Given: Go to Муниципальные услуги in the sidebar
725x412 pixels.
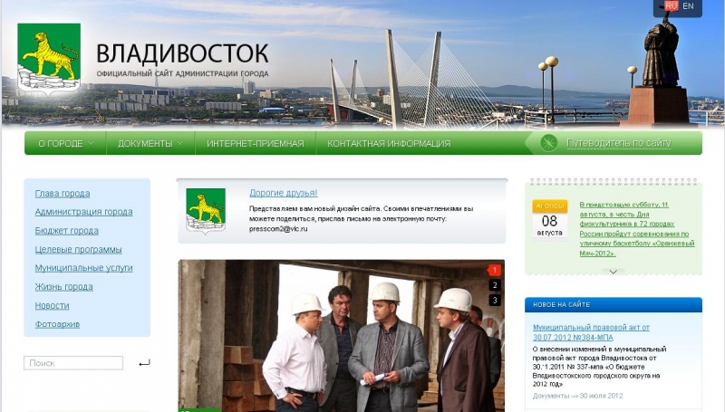Looking at the screenshot, I should [x=83, y=268].
